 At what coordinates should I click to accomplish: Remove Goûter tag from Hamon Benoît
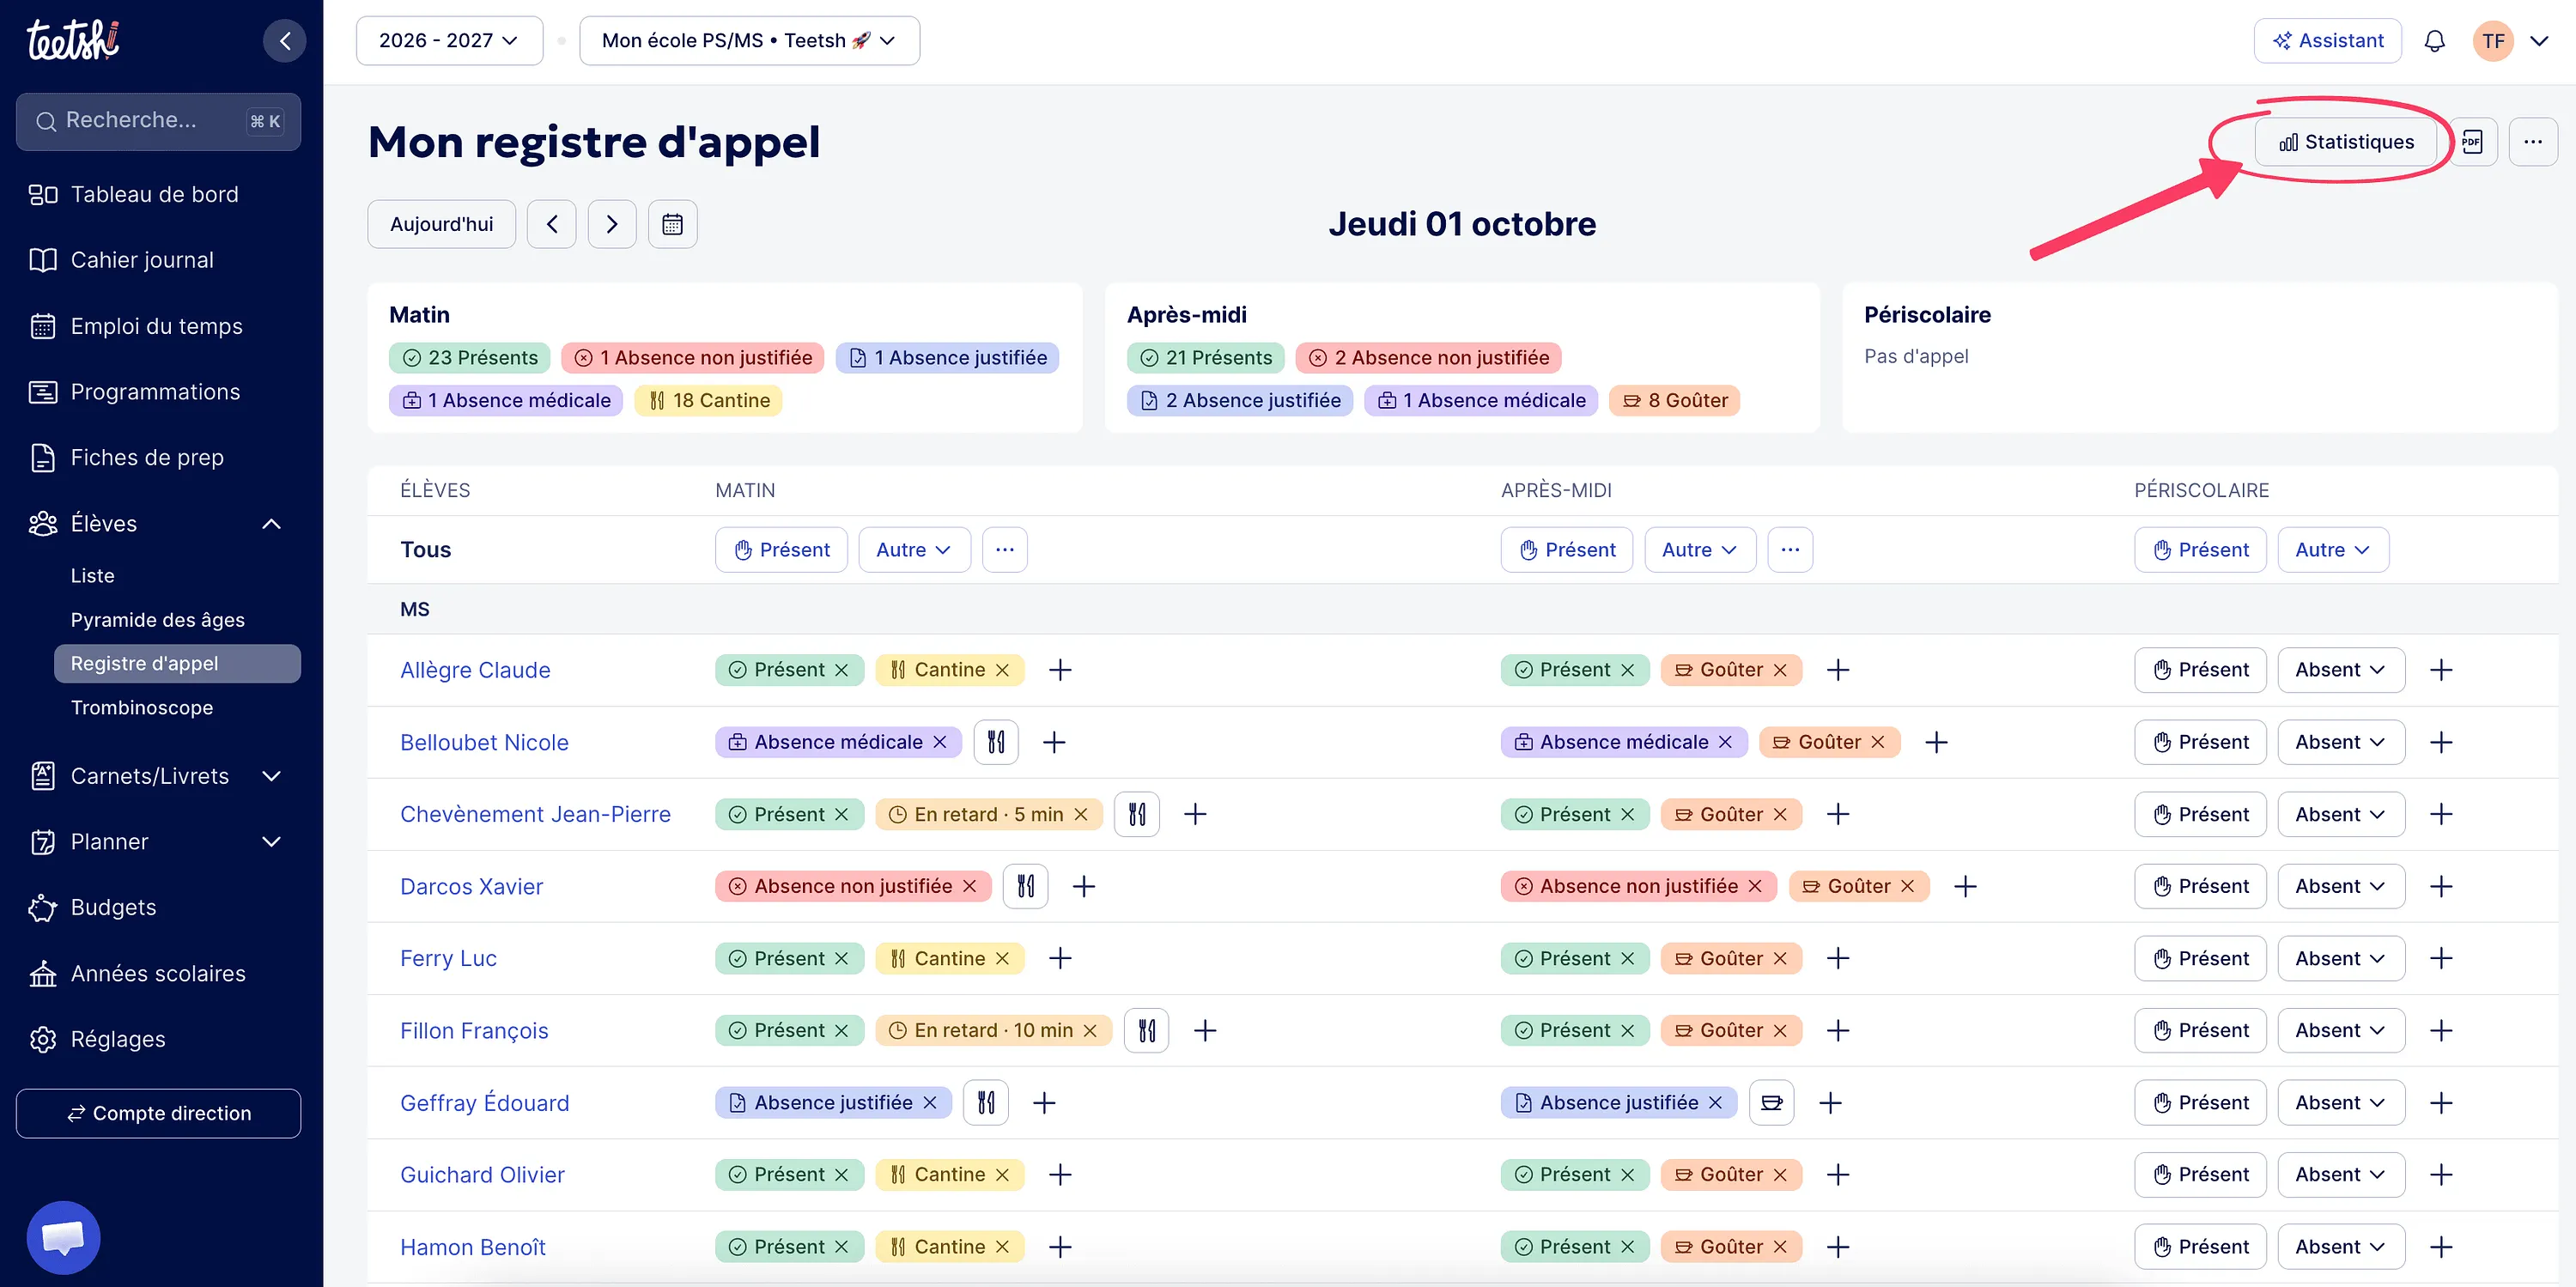point(1780,1246)
